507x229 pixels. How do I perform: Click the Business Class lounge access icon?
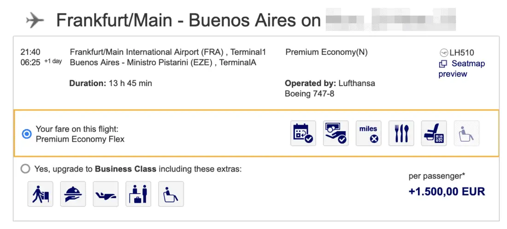point(171,194)
